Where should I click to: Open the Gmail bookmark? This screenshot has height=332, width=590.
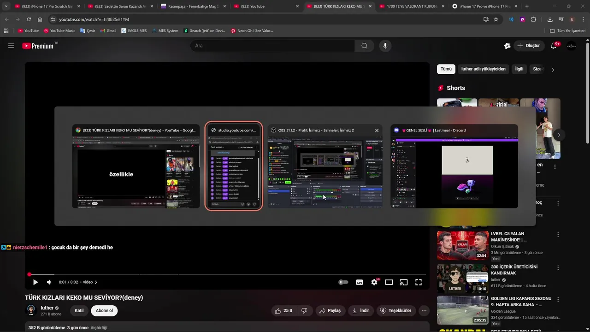click(x=108, y=31)
